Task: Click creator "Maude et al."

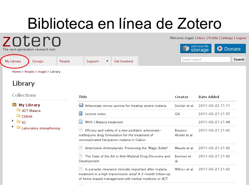Action: pos(184,148)
